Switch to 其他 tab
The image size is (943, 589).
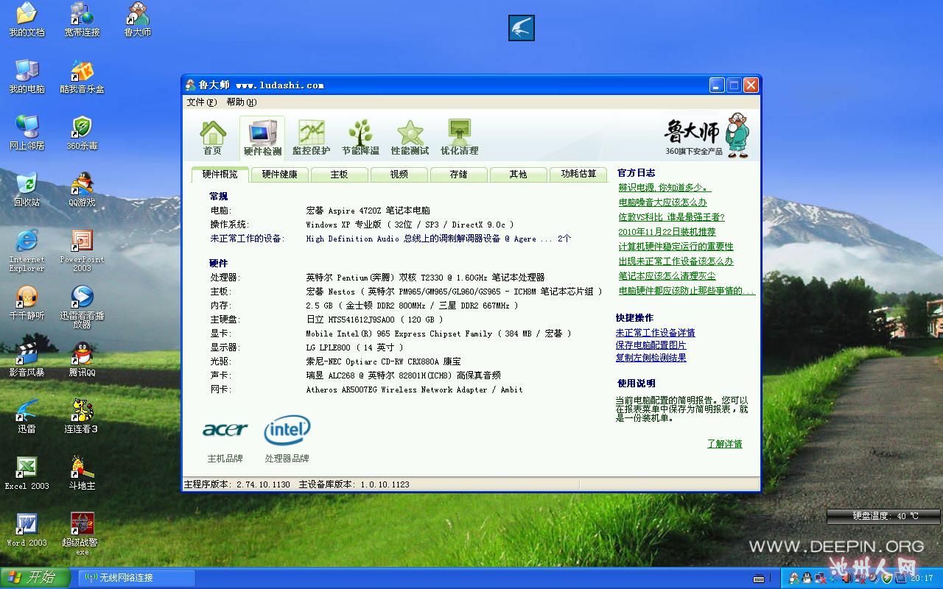click(518, 174)
